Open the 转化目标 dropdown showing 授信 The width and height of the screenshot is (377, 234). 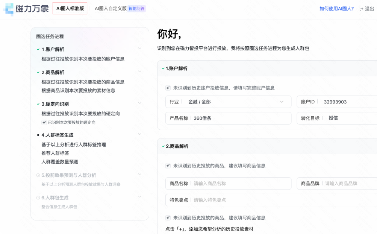point(337,118)
